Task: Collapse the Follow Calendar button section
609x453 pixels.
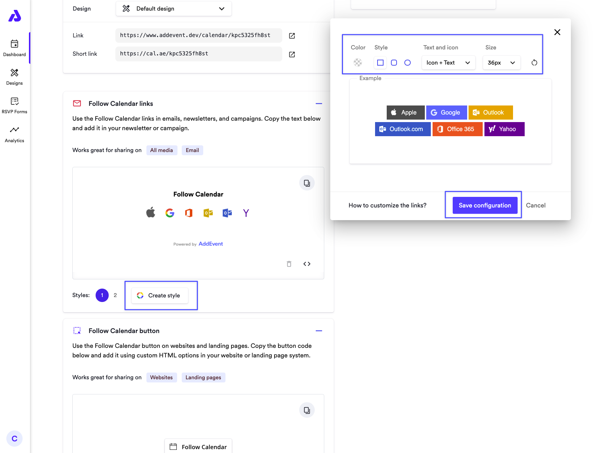Action: click(x=319, y=331)
